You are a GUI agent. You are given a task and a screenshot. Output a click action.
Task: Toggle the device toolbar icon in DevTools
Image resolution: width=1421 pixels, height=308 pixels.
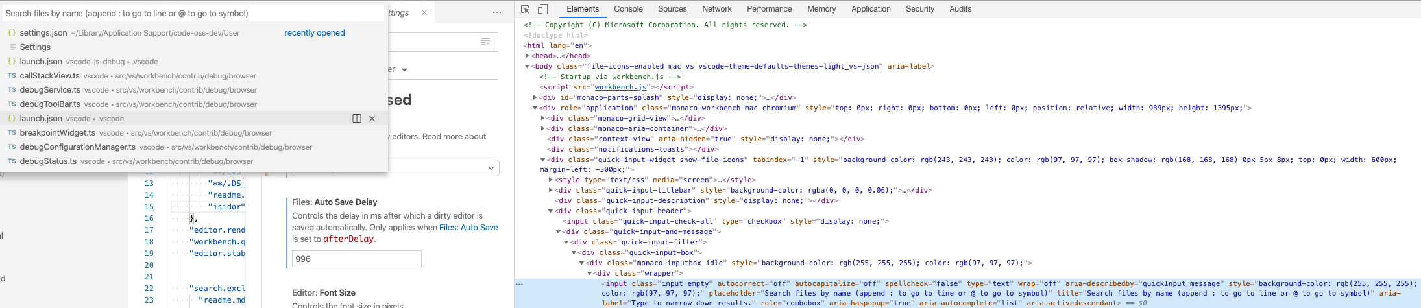(542, 9)
